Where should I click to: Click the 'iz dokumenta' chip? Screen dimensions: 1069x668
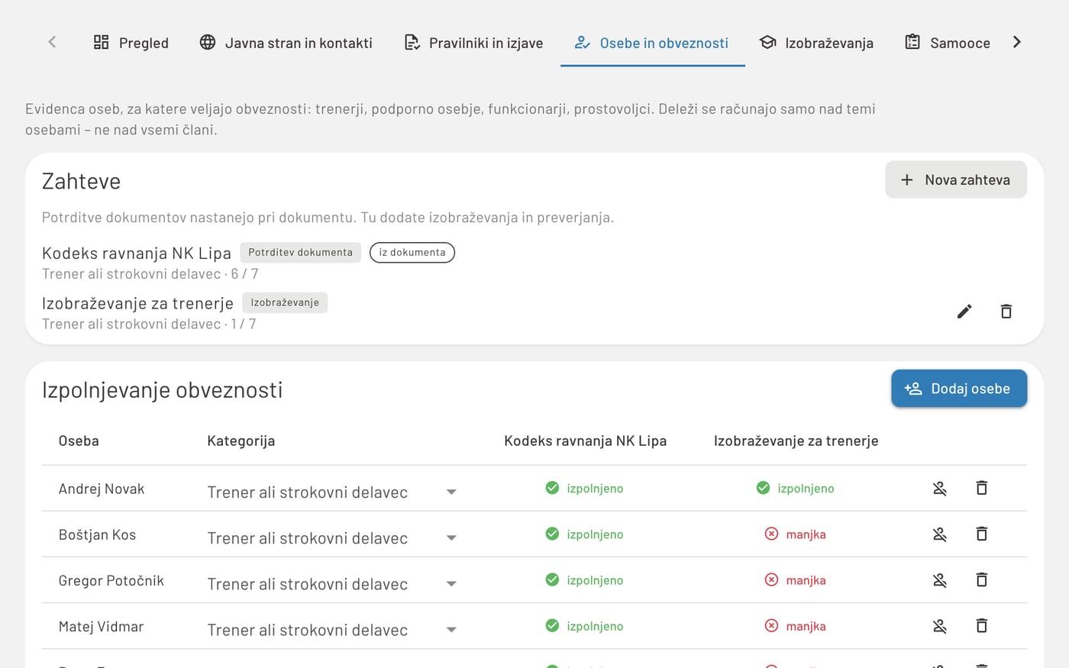[412, 253]
